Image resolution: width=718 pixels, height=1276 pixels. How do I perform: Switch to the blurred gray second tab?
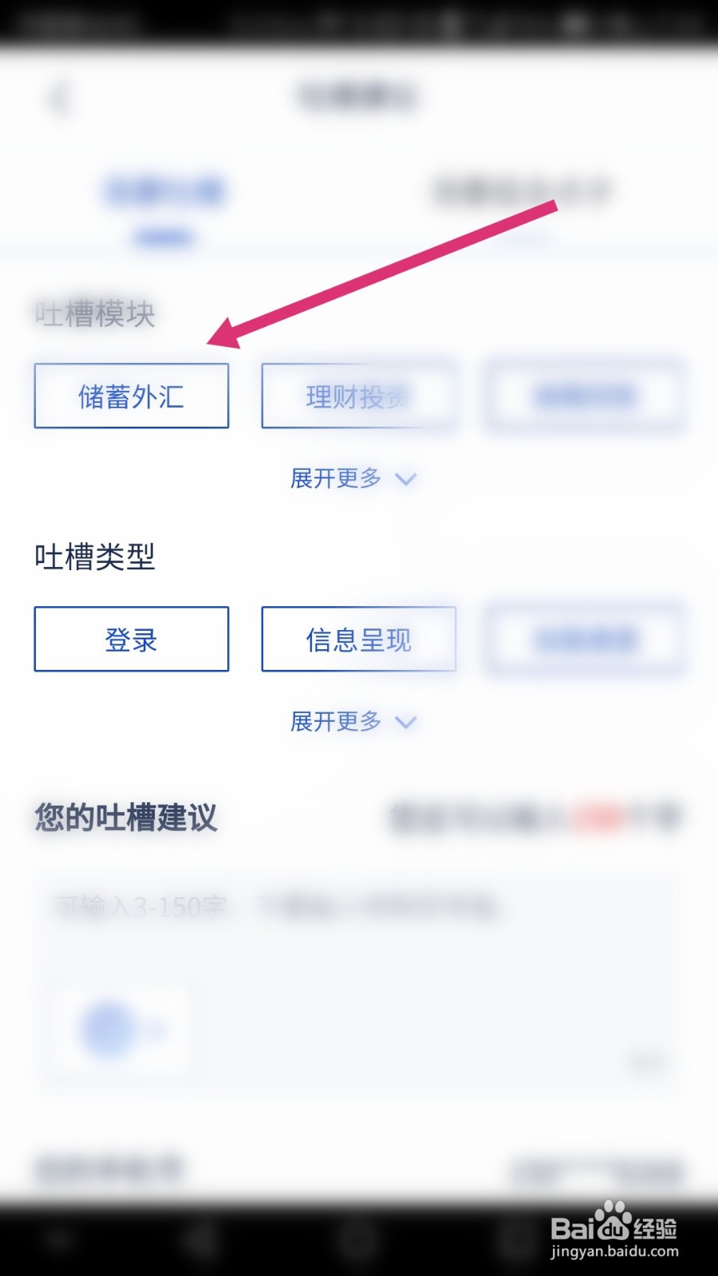click(x=523, y=191)
